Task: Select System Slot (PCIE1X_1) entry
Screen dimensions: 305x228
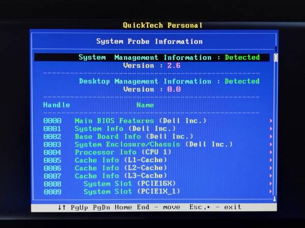Action: click(x=132, y=192)
